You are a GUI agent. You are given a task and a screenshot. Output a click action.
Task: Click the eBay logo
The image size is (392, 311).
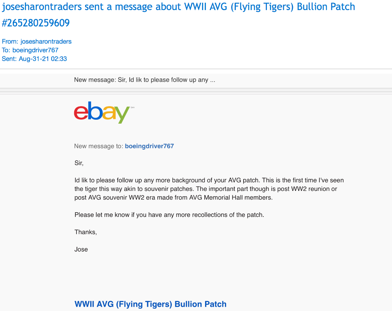[x=102, y=112]
